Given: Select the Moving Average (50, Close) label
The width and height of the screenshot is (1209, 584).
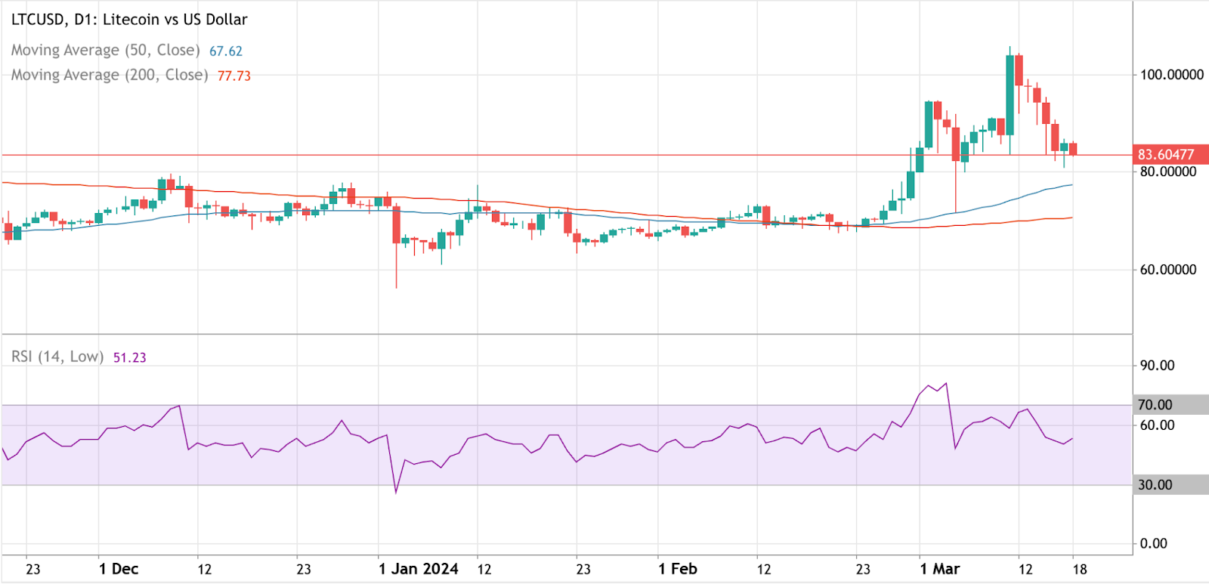Looking at the screenshot, I should (105, 50).
